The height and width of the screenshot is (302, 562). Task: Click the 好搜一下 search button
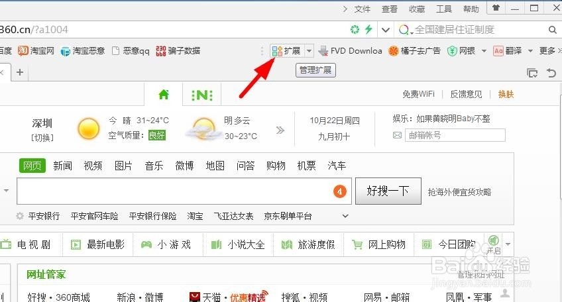pyautogui.click(x=388, y=191)
